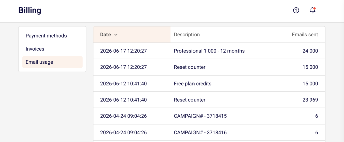Click Reset counter with 23 969 emails
The height and width of the screenshot is (142, 344).
[x=189, y=100]
